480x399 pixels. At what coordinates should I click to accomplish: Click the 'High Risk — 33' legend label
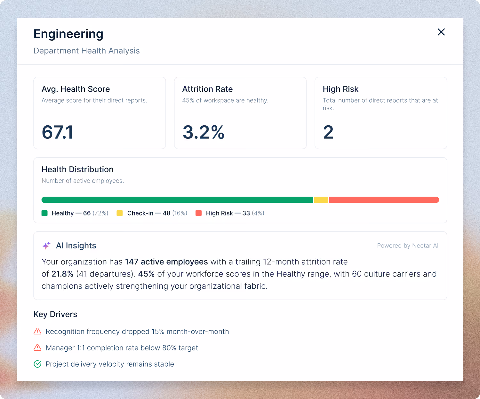(228, 213)
